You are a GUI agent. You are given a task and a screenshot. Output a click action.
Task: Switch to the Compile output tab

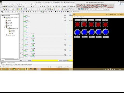[11, 65]
